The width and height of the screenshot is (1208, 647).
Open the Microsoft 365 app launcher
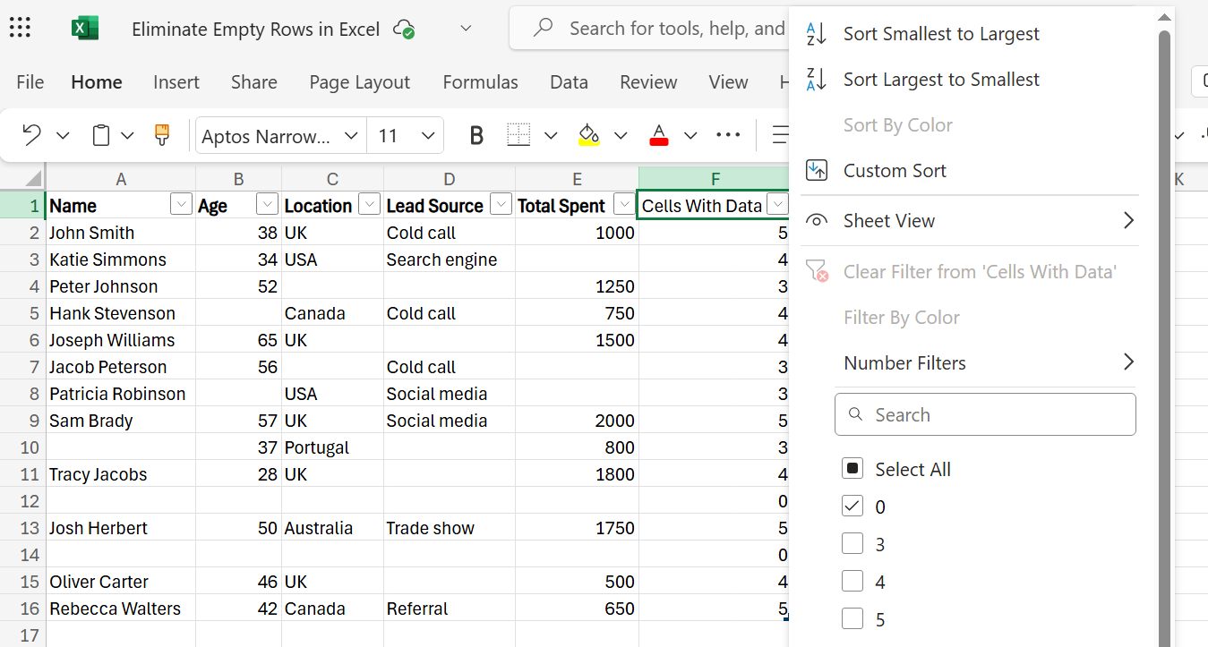coord(19,28)
